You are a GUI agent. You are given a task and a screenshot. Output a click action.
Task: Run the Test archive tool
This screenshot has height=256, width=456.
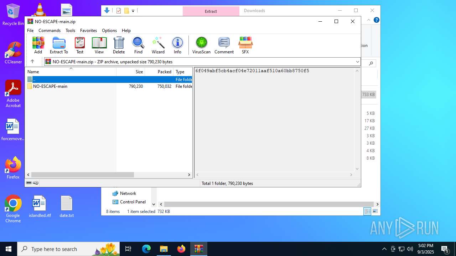pos(80,45)
